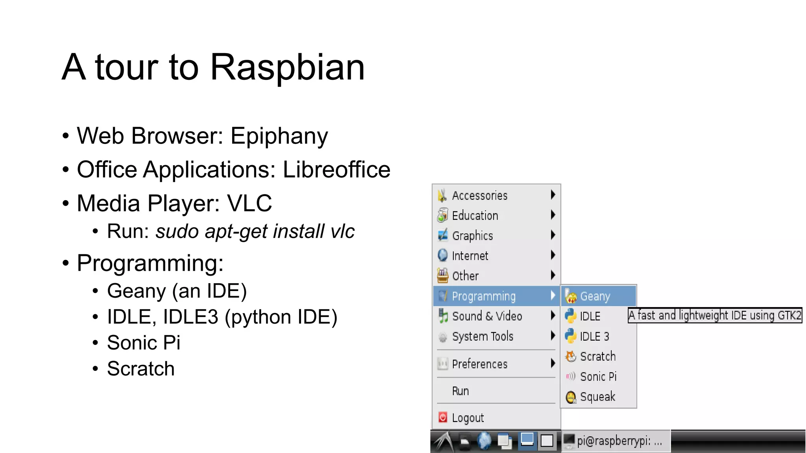The image size is (806, 453).
Task: Switch to the first desktop workspace
Action: pyautogui.click(x=527, y=440)
